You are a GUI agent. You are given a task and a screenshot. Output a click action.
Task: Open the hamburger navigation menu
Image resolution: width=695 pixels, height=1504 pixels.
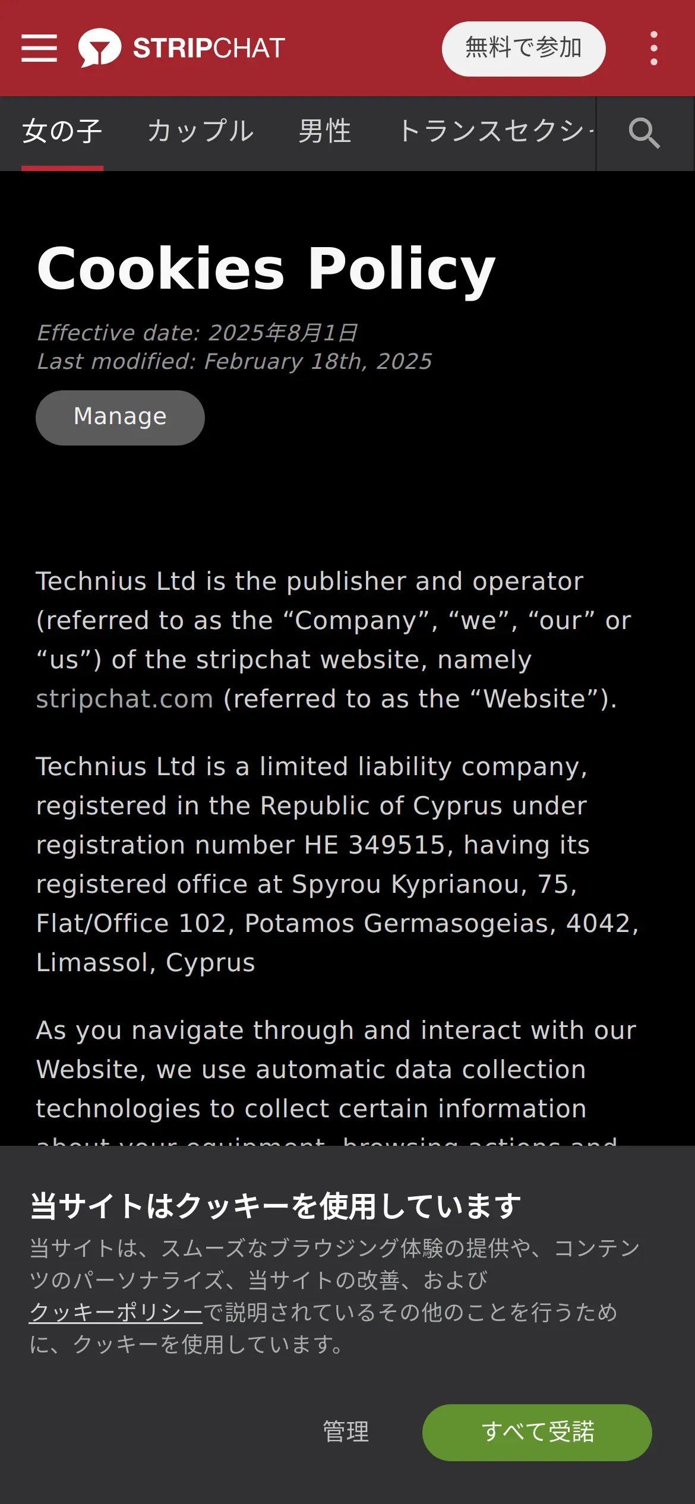click(39, 48)
